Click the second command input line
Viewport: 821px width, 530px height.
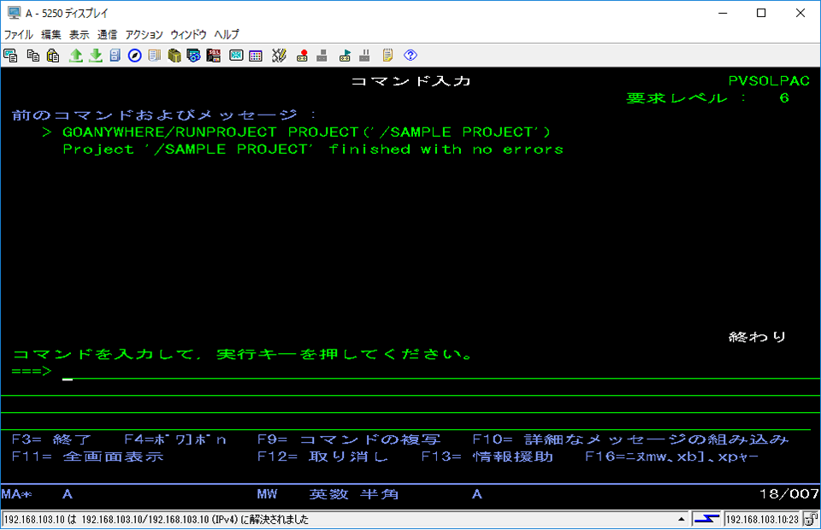pyautogui.click(x=410, y=388)
